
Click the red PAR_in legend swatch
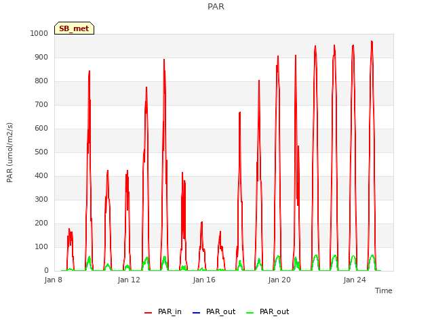pyautogui.click(x=149, y=313)
